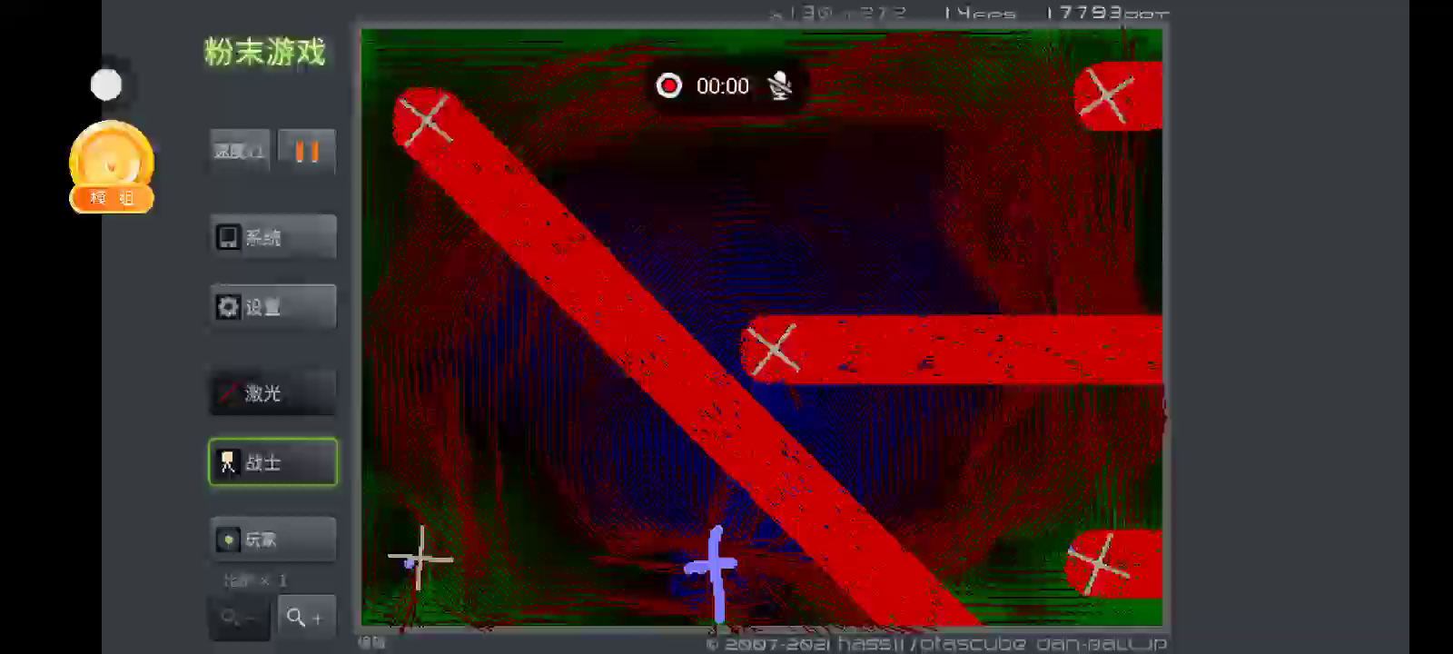Select the 玩家 (Player) element
This screenshot has width=1453, height=654.
[x=273, y=540]
